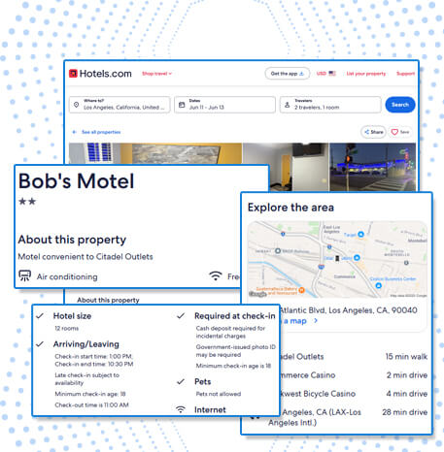Image resolution: width=444 pixels, height=452 pixels.
Task: Open the Shop travel dropdown menu
Action: [156, 74]
